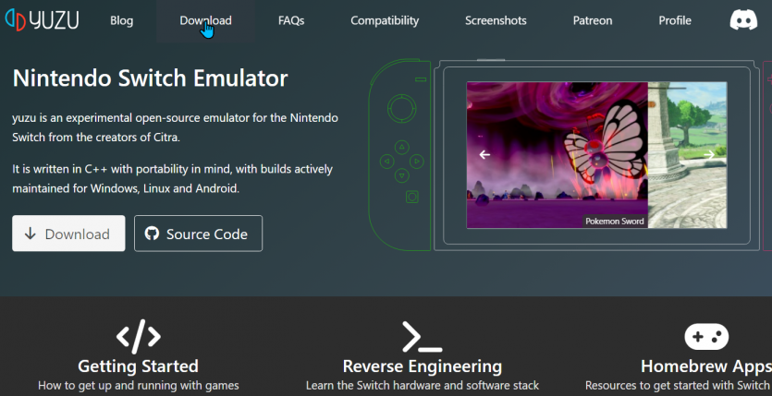Click the down arrow button on the Joy-Con drawing
Viewport: 772px width, 396px height.
pyautogui.click(x=402, y=175)
